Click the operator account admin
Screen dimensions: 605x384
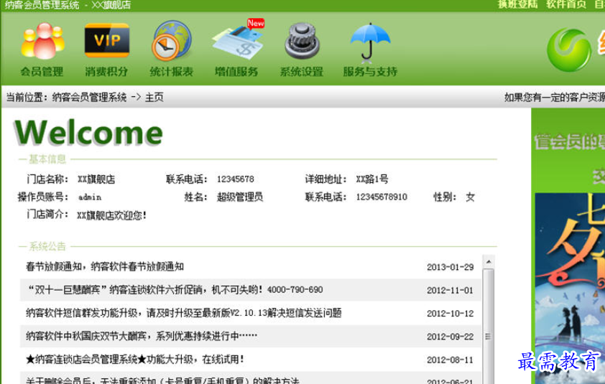pos(90,197)
